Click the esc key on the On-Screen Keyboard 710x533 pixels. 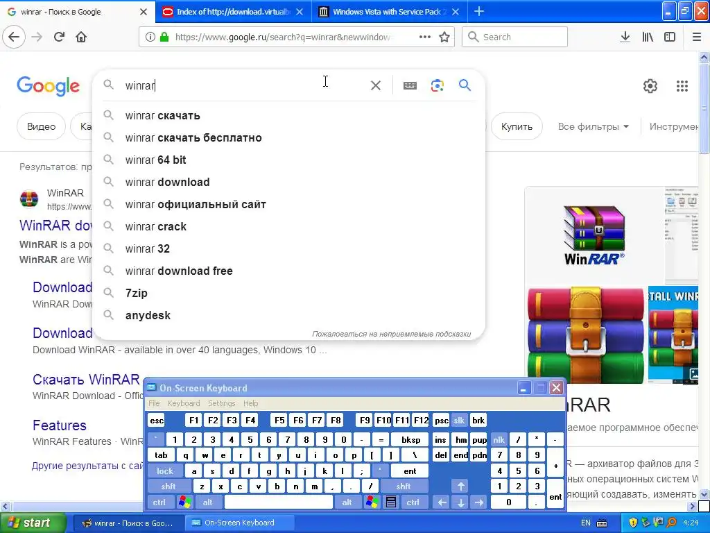point(157,421)
